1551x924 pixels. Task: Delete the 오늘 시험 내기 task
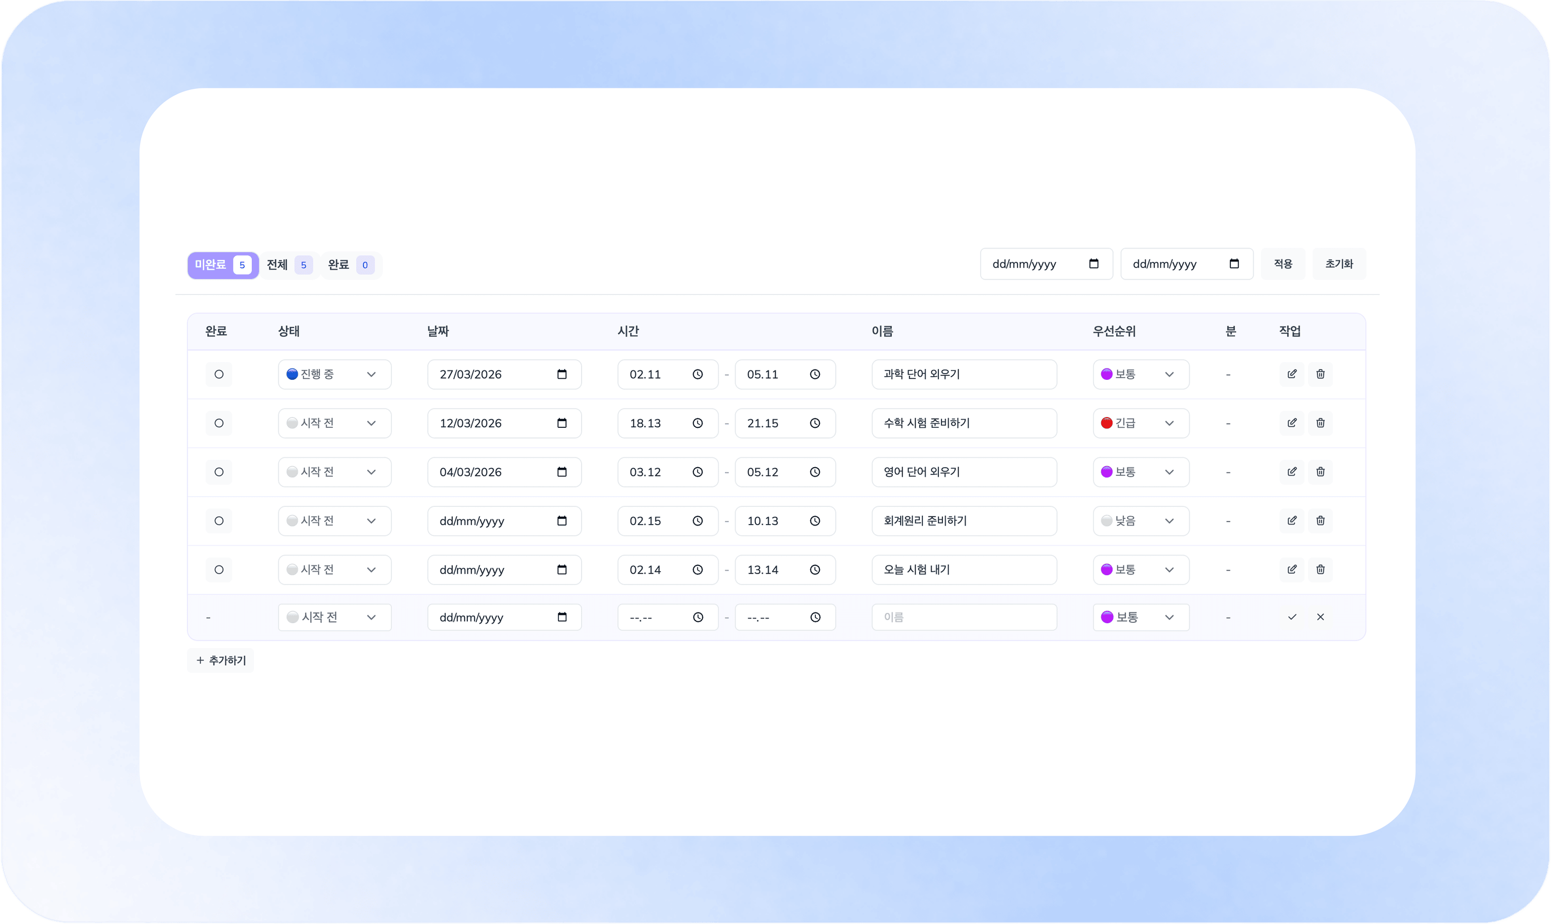(1320, 569)
